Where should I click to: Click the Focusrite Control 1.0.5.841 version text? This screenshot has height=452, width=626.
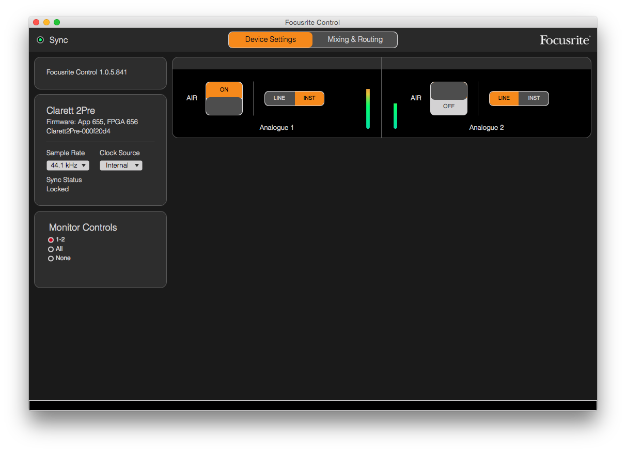(87, 72)
